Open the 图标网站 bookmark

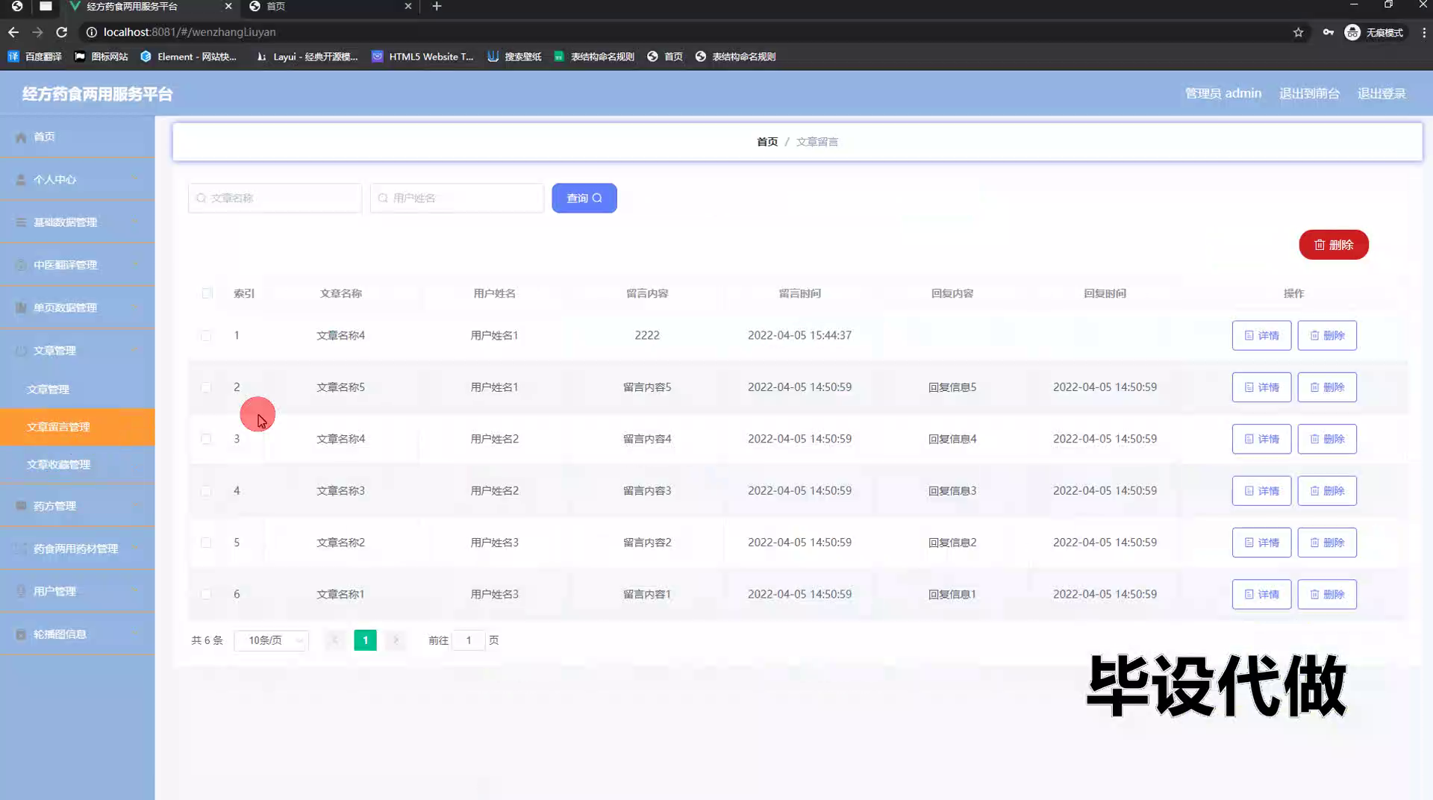[102, 57]
